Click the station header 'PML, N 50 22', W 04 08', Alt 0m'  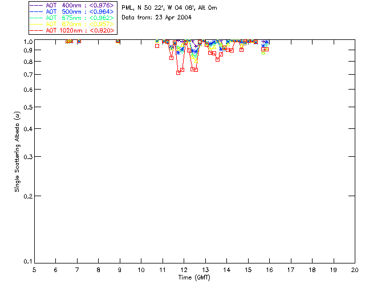[169, 8]
